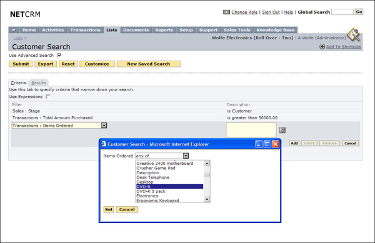This screenshot has width=375, height=243.
Task: Click the Add To Shortcuts plus icon
Action: 322,47
